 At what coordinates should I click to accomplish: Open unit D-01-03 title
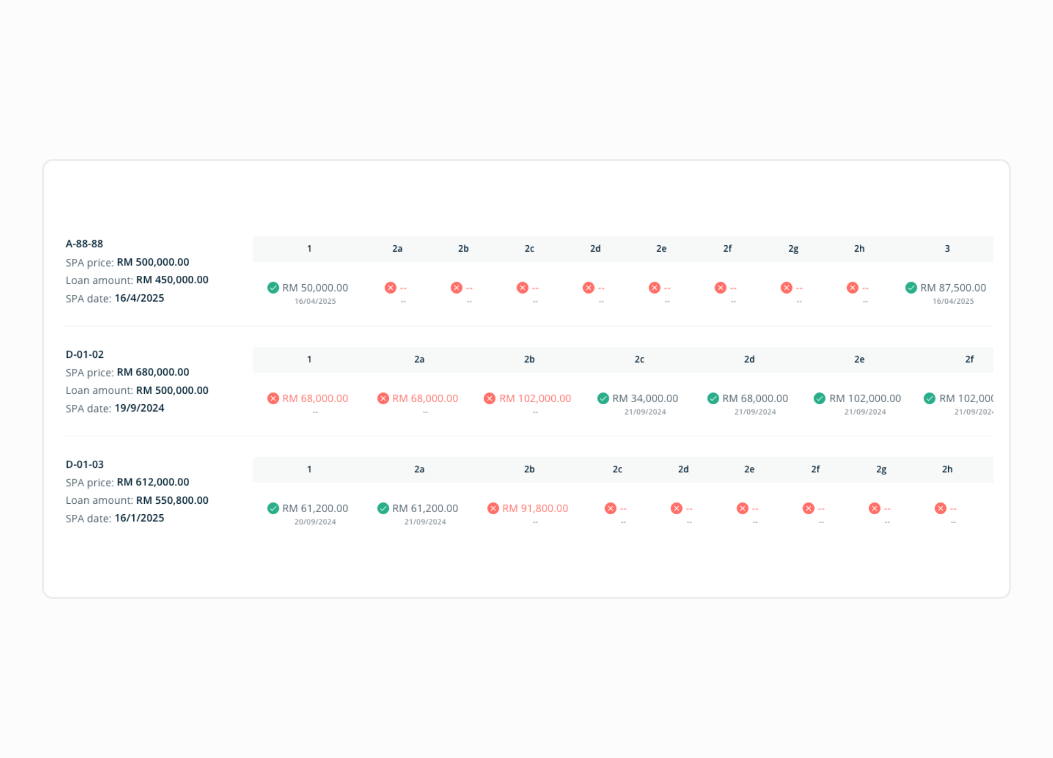click(85, 464)
